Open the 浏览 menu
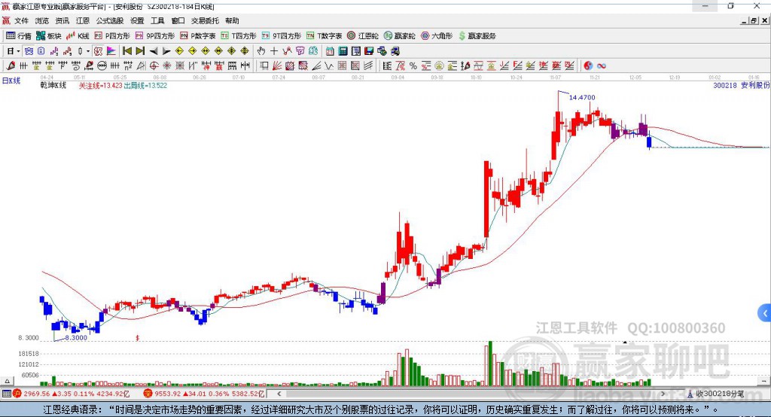 point(42,20)
